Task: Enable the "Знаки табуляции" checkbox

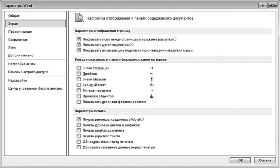Action: [78, 68]
